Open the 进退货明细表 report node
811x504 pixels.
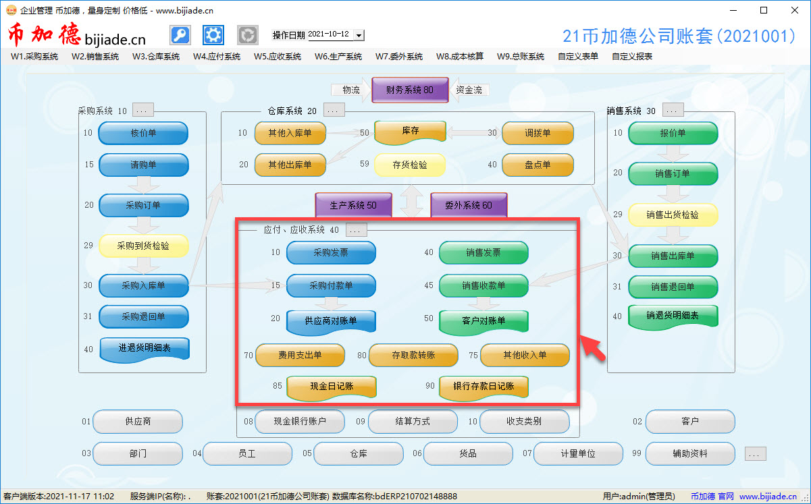click(145, 348)
